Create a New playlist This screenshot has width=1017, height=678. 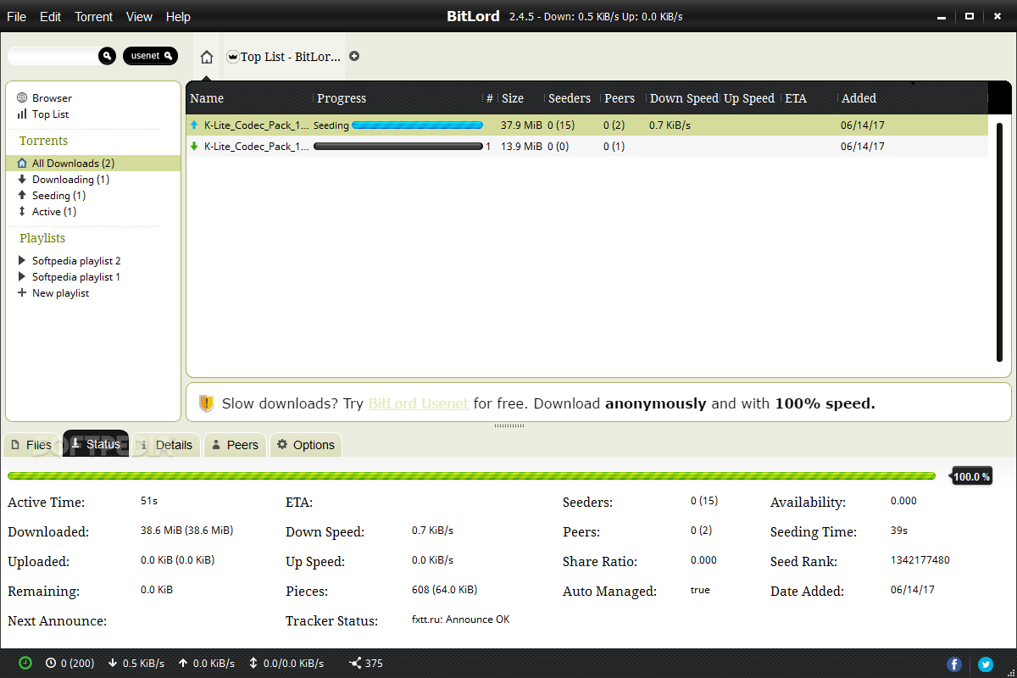pyautogui.click(x=60, y=293)
